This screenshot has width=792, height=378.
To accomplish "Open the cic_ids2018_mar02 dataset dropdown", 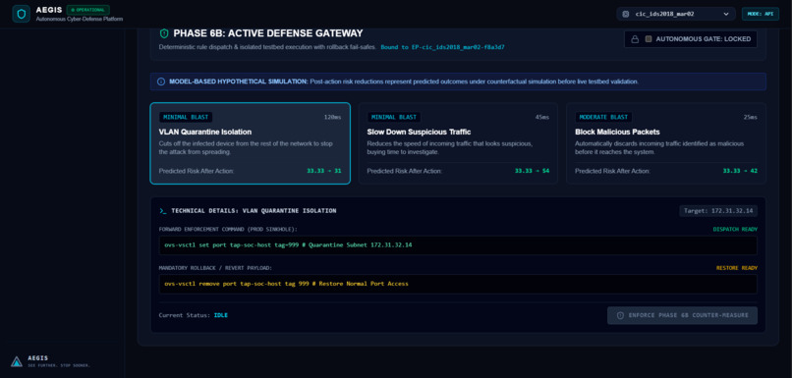I will coord(676,14).
